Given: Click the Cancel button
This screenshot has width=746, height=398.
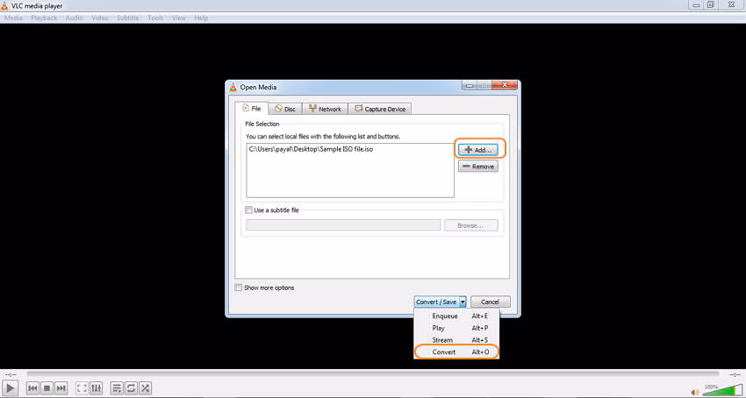Looking at the screenshot, I should pos(490,302).
